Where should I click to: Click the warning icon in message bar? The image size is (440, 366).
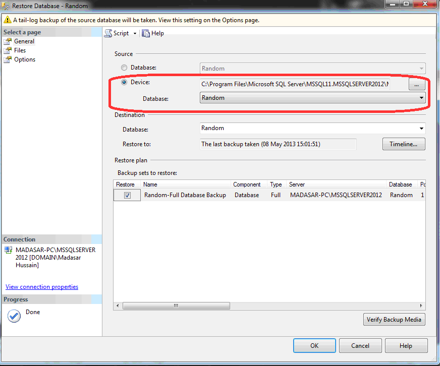(7, 20)
